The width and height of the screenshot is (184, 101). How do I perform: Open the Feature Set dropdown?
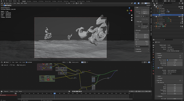pos(175,47)
